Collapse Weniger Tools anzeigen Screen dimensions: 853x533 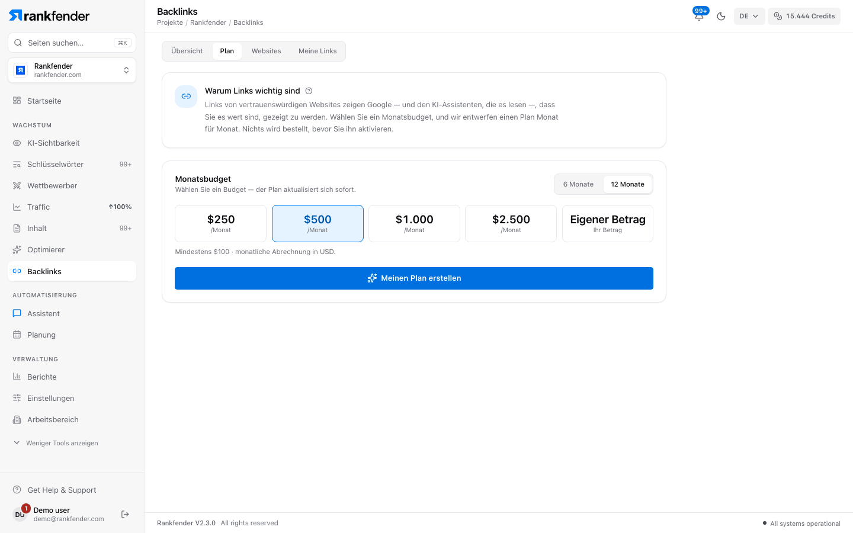(56, 443)
